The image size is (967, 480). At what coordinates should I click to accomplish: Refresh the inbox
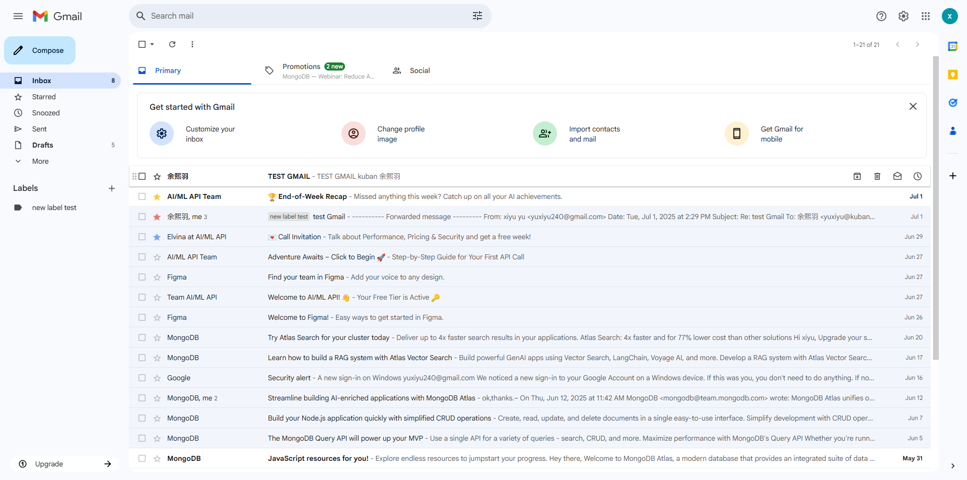[x=172, y=44]
